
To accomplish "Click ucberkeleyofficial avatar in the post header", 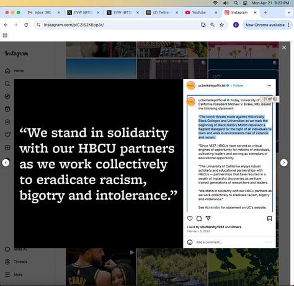I will tap(190, 86).
